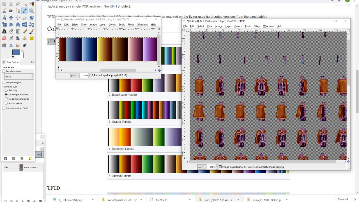Screen dimensions: 359x202
Task: Select the Ink tool
Action: [x=18, y=38]
